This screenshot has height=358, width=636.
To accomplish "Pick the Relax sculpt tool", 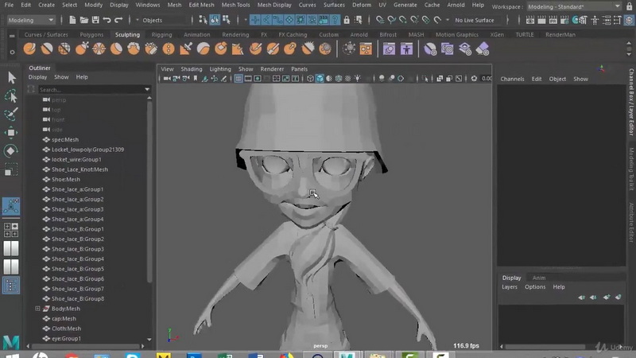I will click(x=64, y=49).
